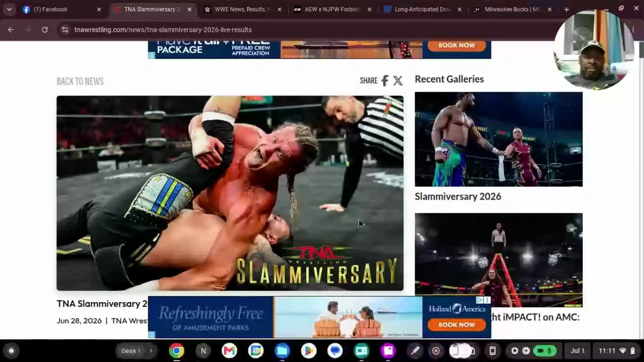Launch Gmail from the shelf
The width and height of the screenshot is (644, 362).
click(229, 351)
